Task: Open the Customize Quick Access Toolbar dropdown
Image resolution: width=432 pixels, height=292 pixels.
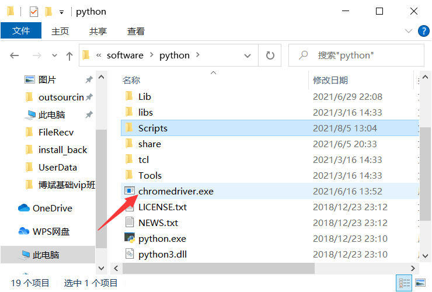Action: tap(62, 12)
